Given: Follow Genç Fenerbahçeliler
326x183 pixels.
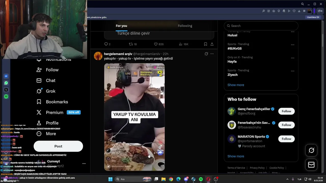Looking at the screenshot, I should click(x=287, y=111).
